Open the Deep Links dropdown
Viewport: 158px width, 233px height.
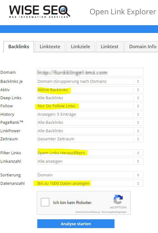(90, 98)
